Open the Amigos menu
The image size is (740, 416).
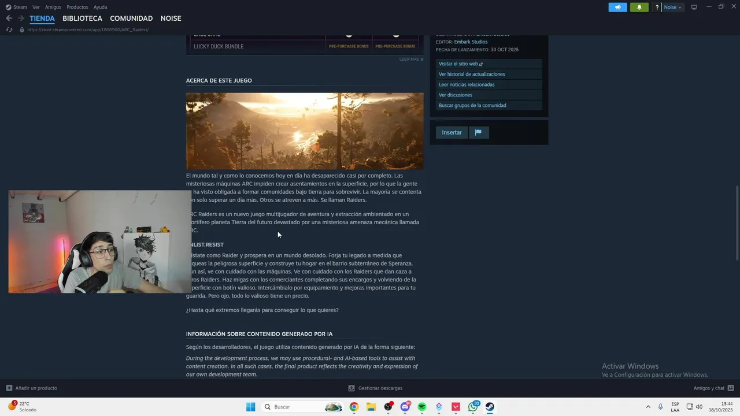[x=53, y=8]
